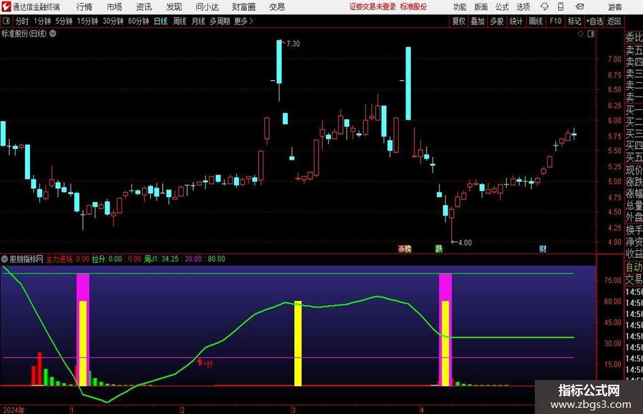643x414 pixels.
Task: Click the +自选 add to watchlist button
Action: click(x=594, y=21)
